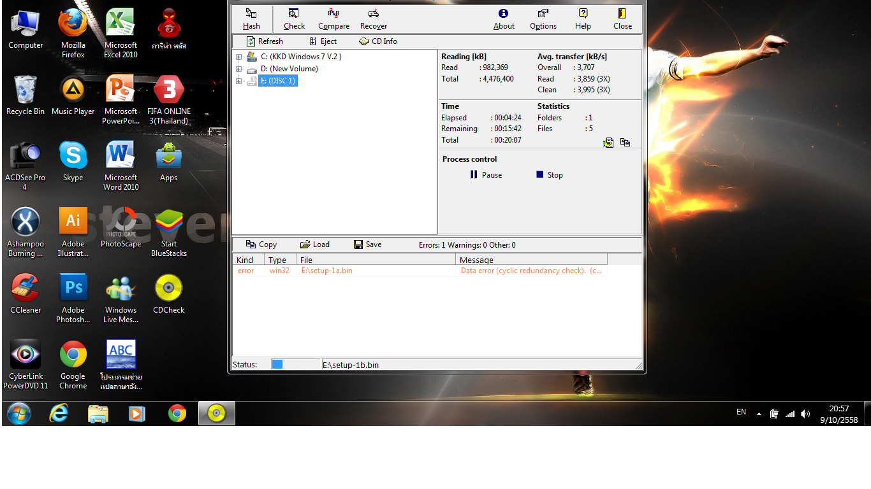Show CD Info for selected disc
The image size is (871, 489).
[378, 41]
